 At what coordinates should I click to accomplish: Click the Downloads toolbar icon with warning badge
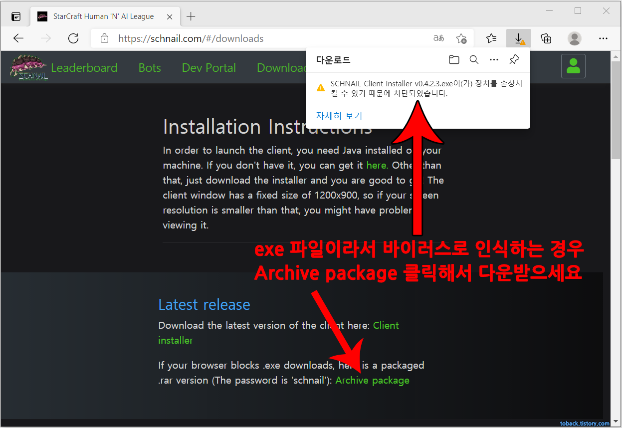pos(519,38)
